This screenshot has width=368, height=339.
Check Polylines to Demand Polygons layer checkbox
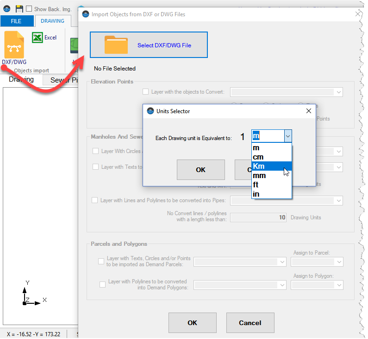(102, 284)
